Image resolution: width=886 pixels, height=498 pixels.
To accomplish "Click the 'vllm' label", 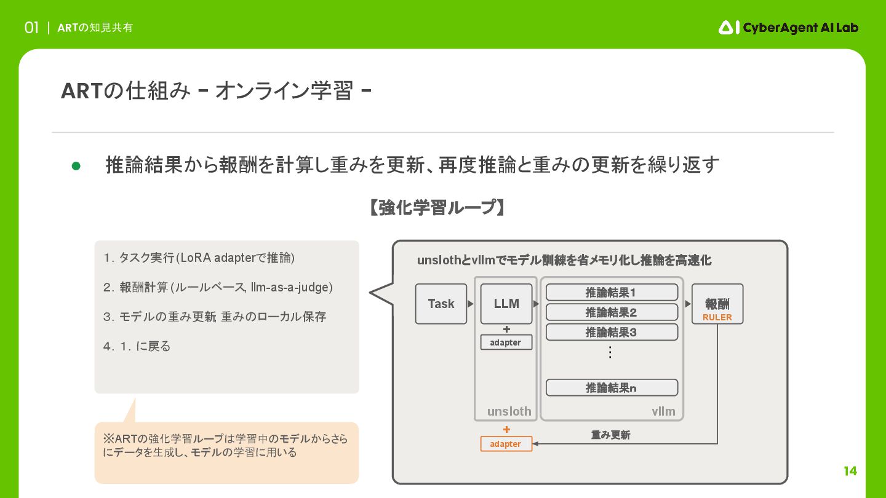I will coord(663,411).
